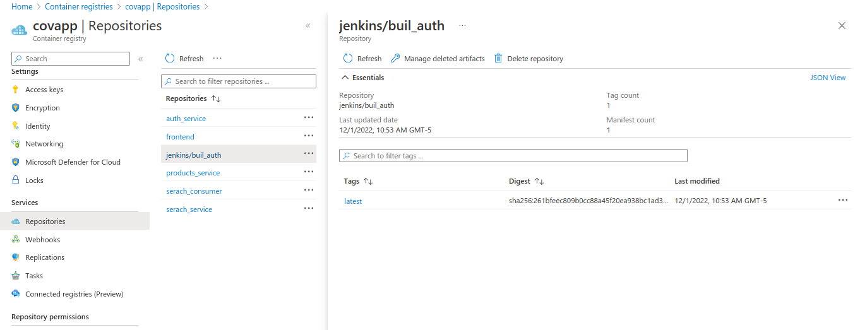Open the auth_service repository
The image size is (860, 330).
click(186, 119)
